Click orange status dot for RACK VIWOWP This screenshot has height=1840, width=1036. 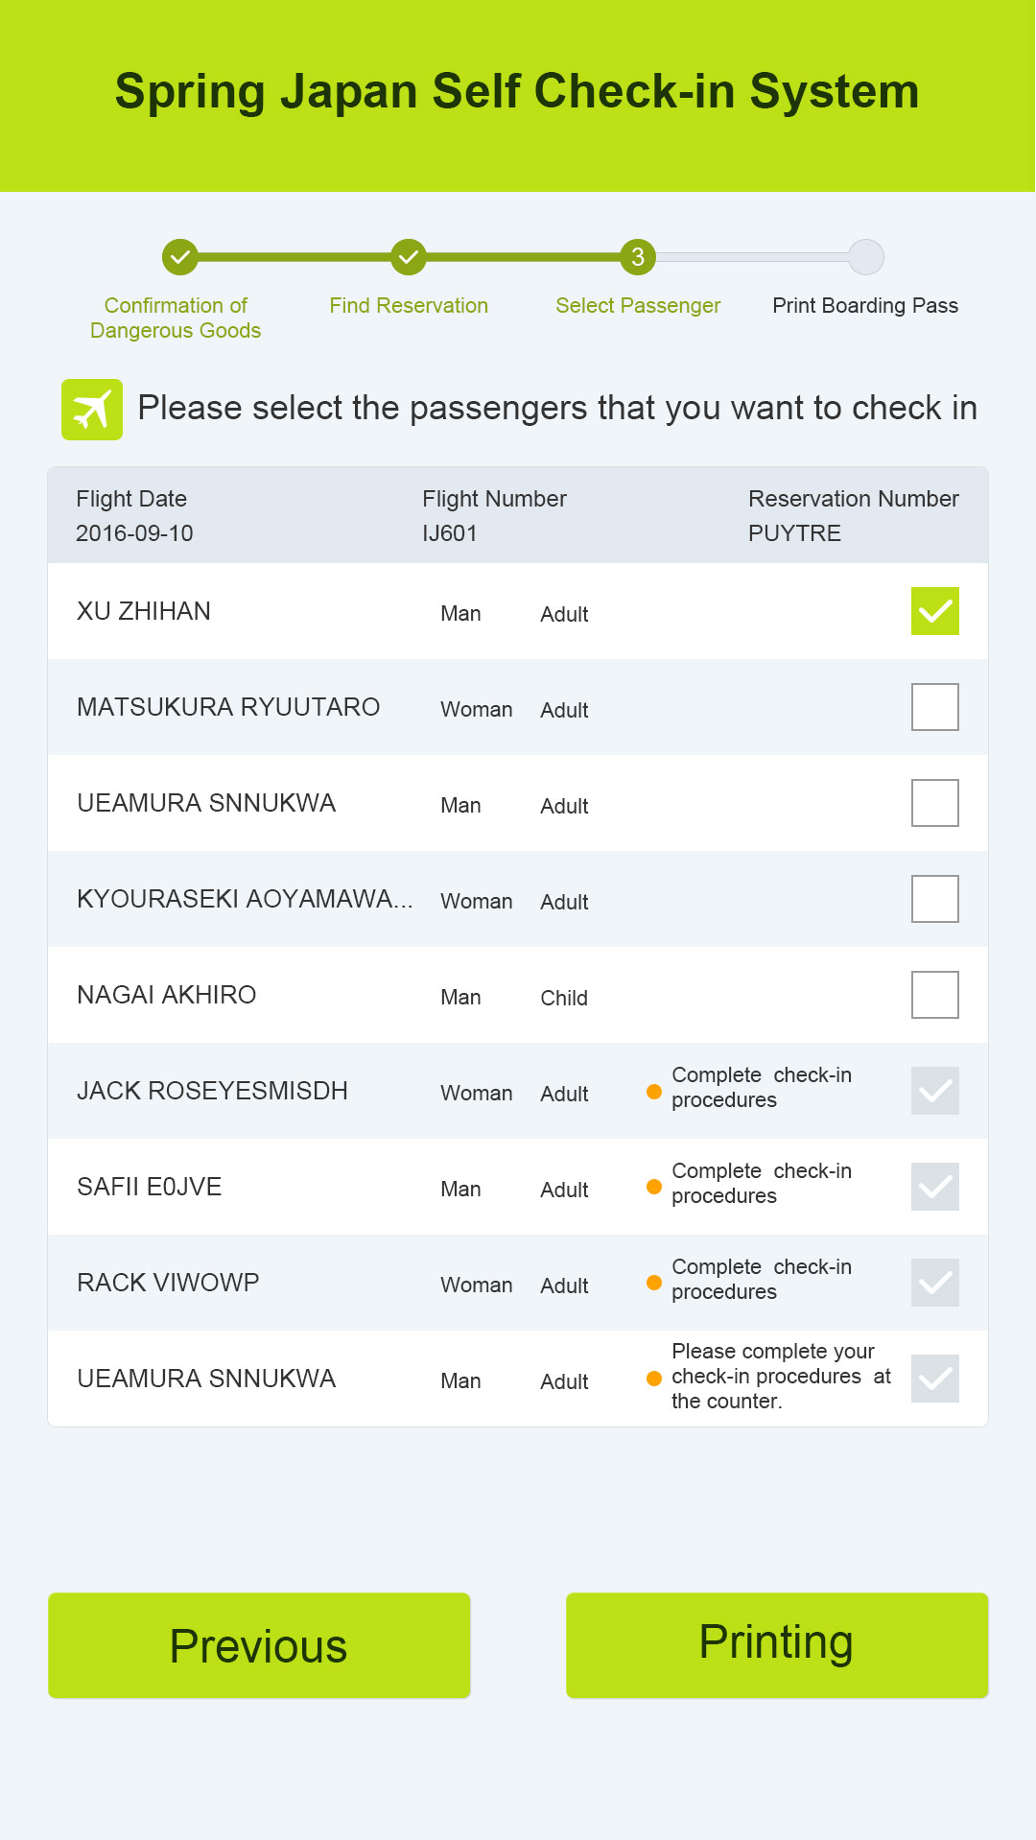pos(654,1283)
